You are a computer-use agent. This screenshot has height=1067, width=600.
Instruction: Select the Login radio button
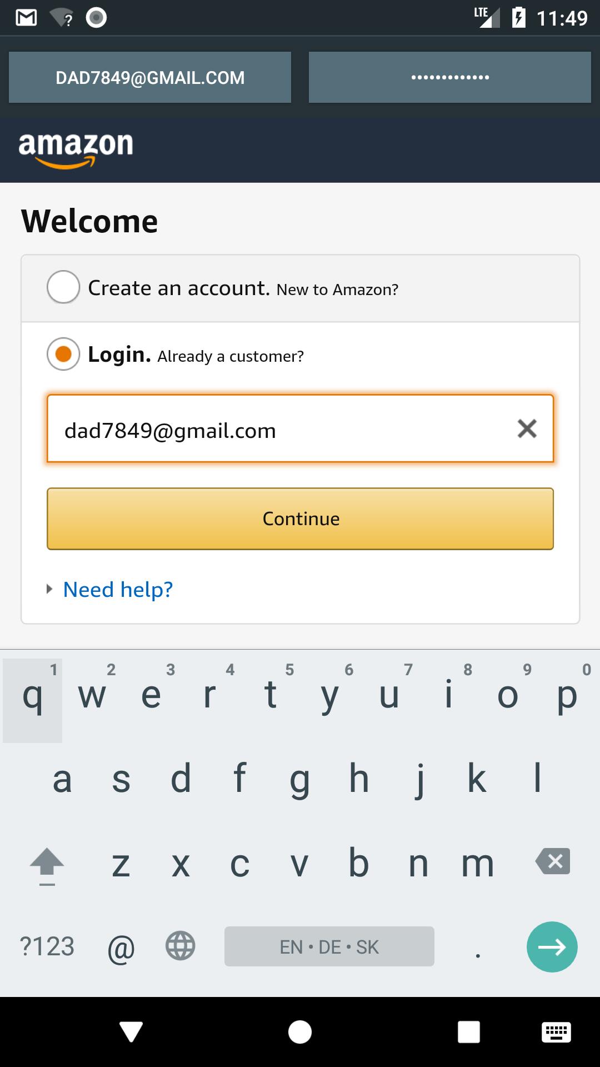pos(63,354)
